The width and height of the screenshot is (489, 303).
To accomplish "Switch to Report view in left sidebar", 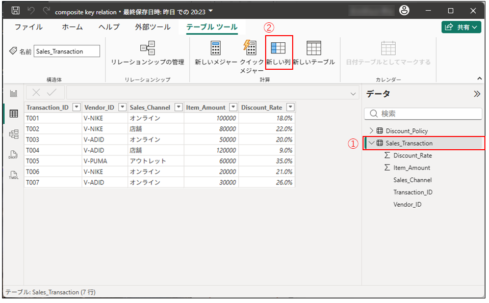I will 14,94.
